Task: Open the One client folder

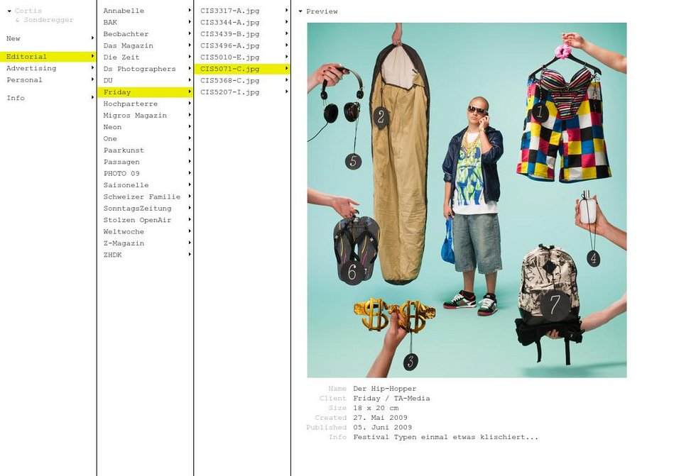Action: [x=110, y=139]
